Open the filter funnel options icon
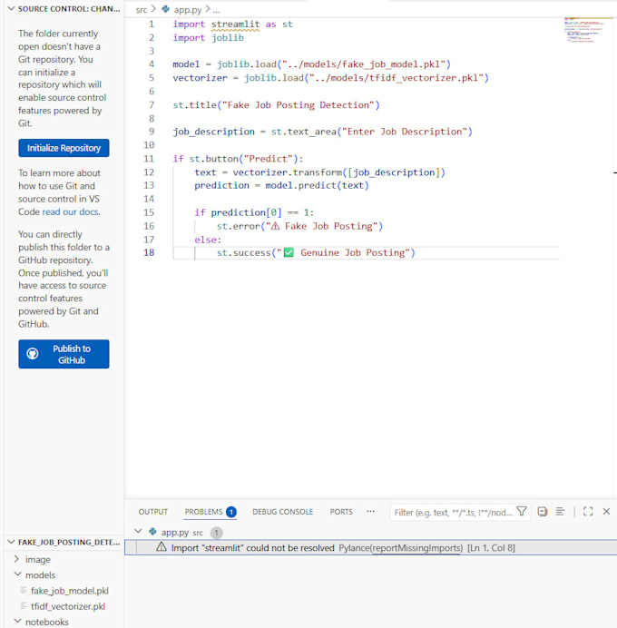This screenshot has width=617, height=628. (522, 512)
